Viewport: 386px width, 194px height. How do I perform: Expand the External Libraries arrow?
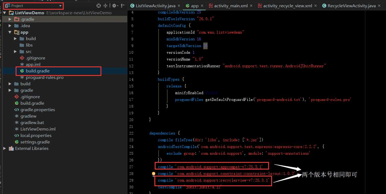coord(5,149)
